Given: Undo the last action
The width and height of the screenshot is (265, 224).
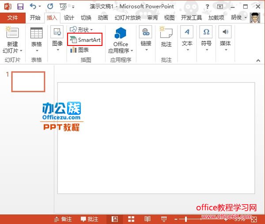Looking at the screenshot, I should (x=33, y=7).
